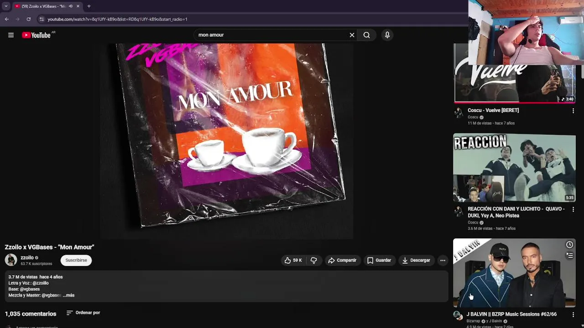
Task: Click Coscu avatar beside Vuelve video
Action: (458, 113)
